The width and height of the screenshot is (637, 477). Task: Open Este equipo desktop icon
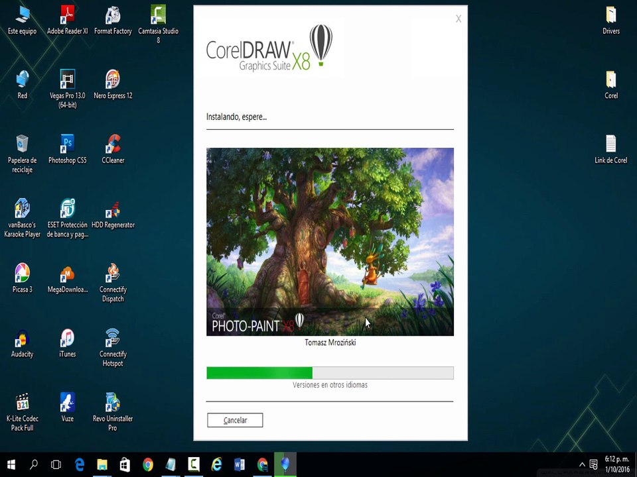(x=23, y=21)
